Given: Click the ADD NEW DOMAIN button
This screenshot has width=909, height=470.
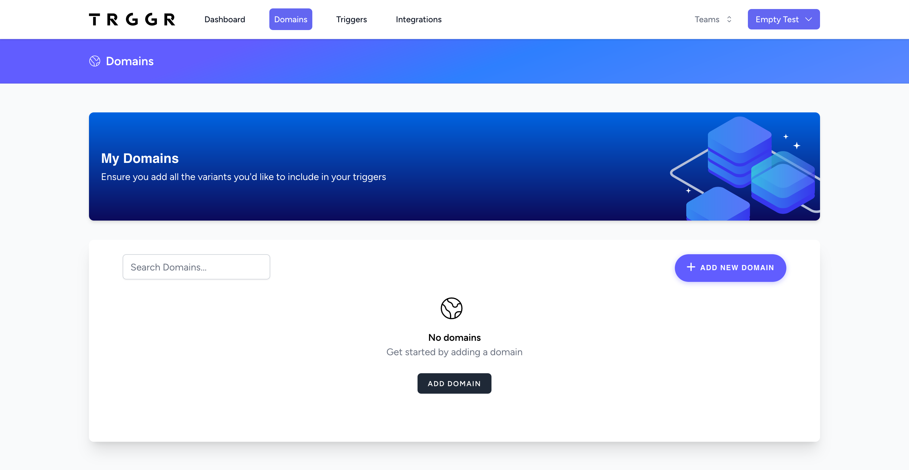Looking at the screenshot, I should point(730,267).
